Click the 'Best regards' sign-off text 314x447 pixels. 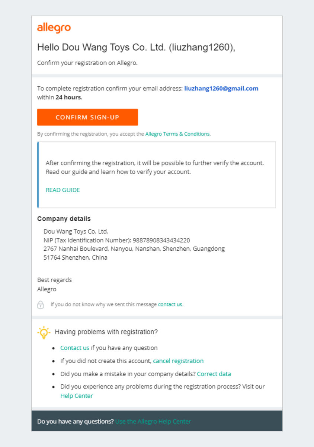pyautogui.click(x=54, y=280)
